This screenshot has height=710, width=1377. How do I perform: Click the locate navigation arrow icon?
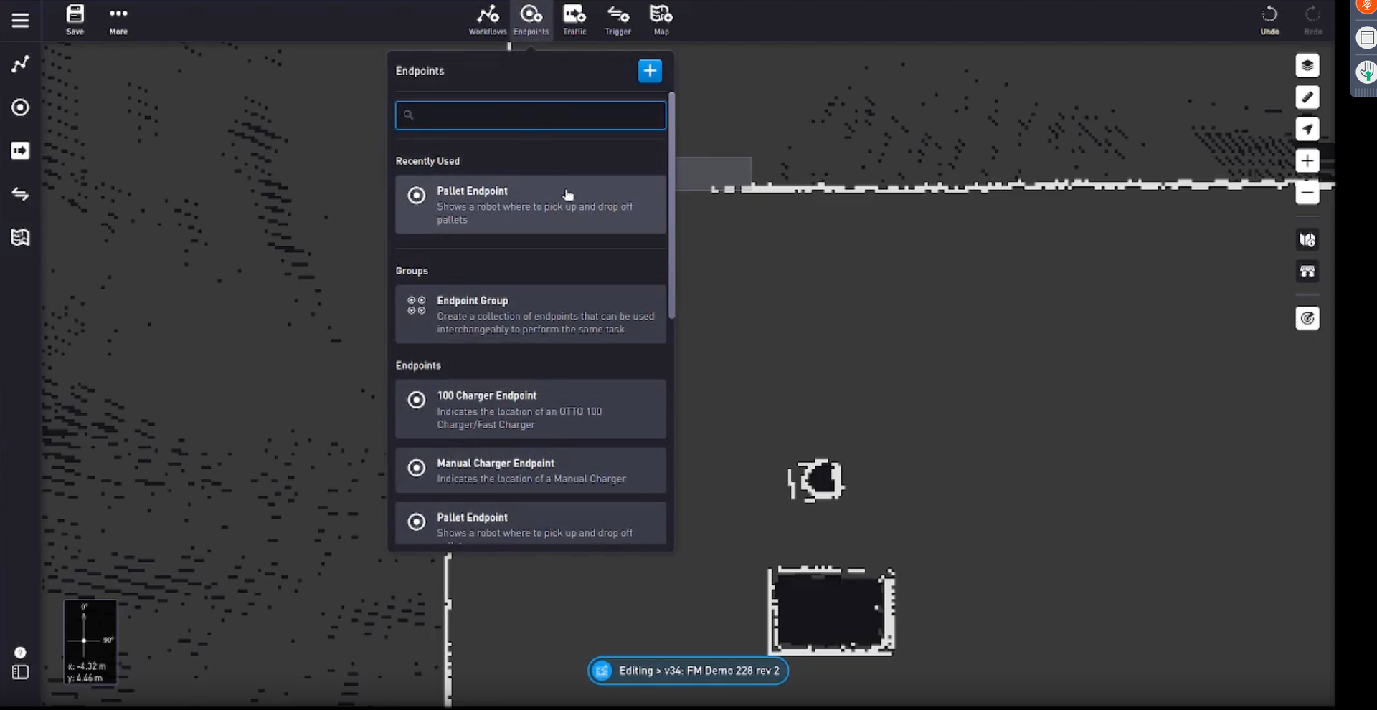point(1307,129)
